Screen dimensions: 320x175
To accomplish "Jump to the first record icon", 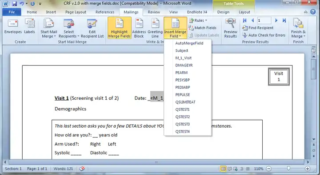I will point(244,20).
